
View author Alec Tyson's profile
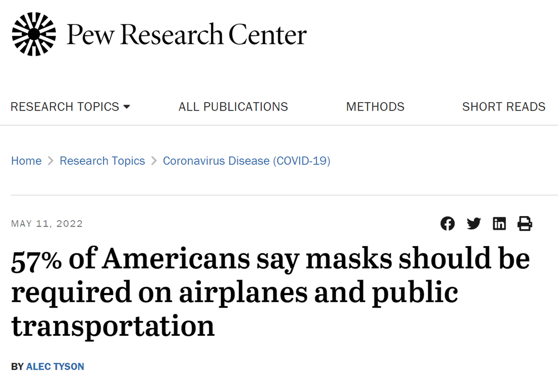(55, 367)
